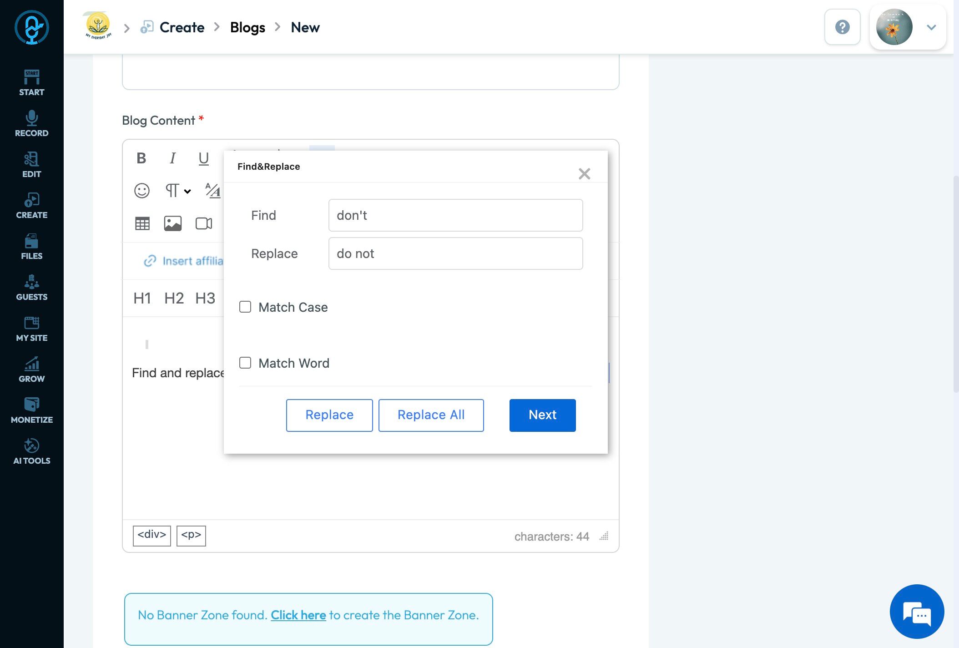
Task: Open the Record section in sidebar
Action: tap(31, 123)
